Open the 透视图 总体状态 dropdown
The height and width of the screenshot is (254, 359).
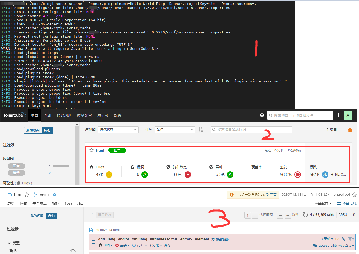[118, 130]
